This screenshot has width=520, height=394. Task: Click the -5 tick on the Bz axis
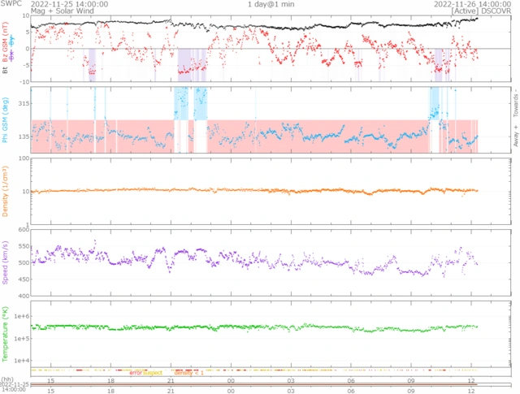point(26,65)
